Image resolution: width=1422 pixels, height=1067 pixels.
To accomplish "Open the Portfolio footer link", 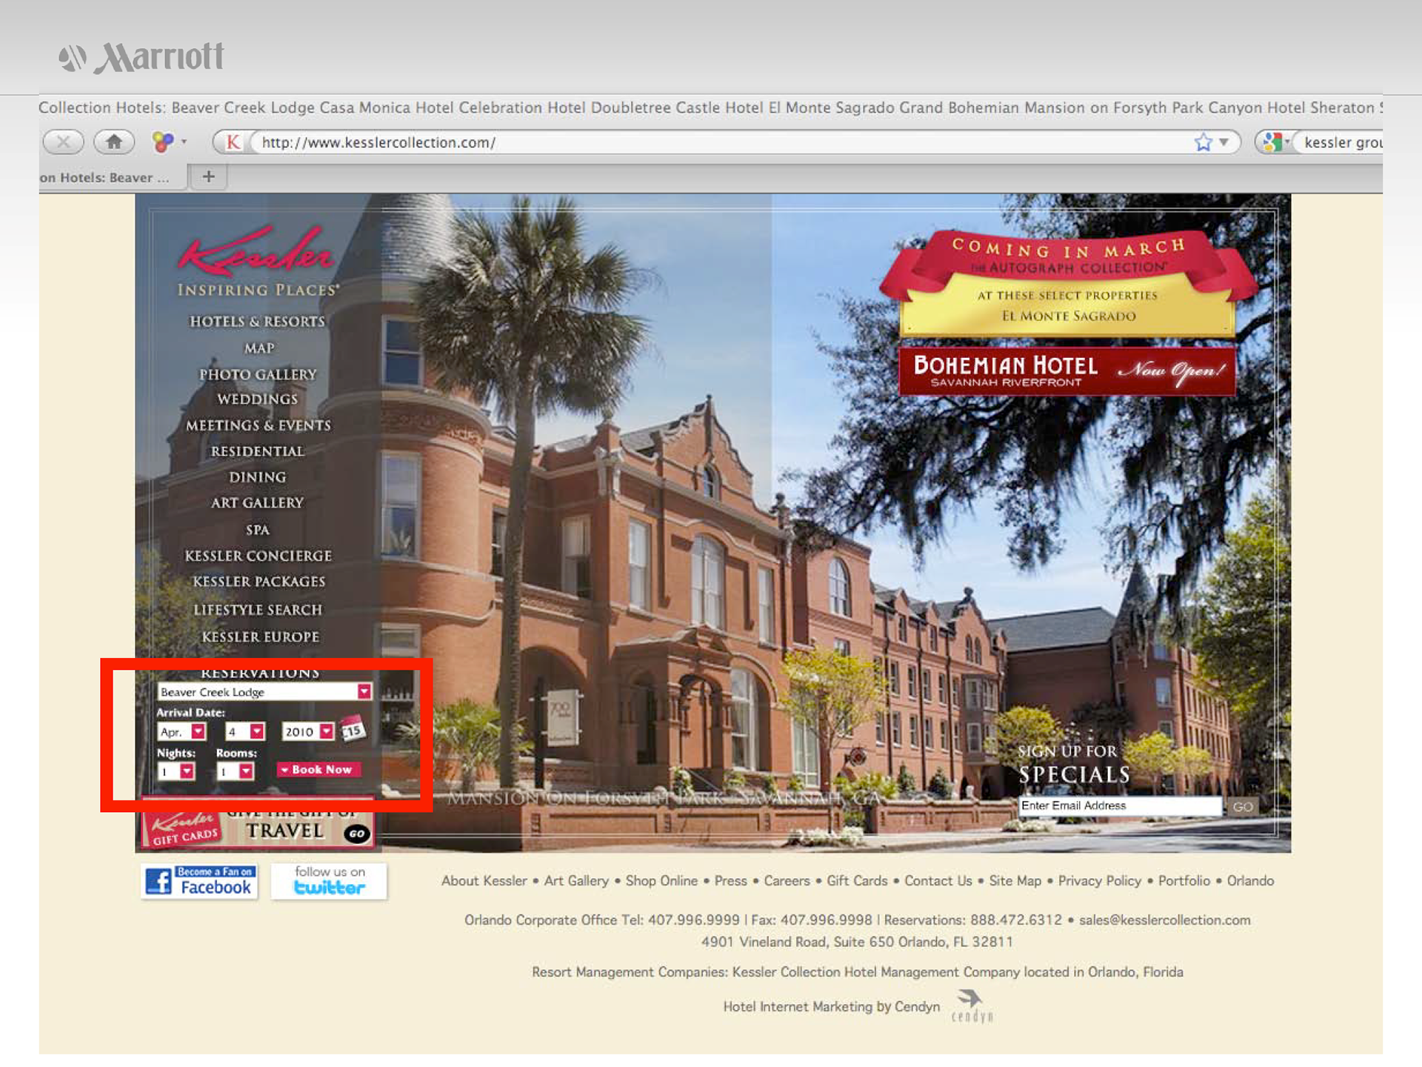I will tap(1184, 880).
